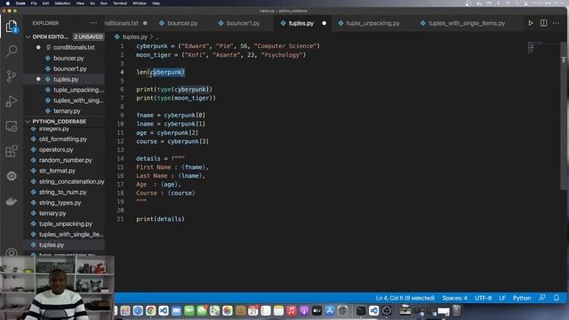Collapse the Open Editors section
This screenshot has height=320, width=569.
click(x=28, y=37)
